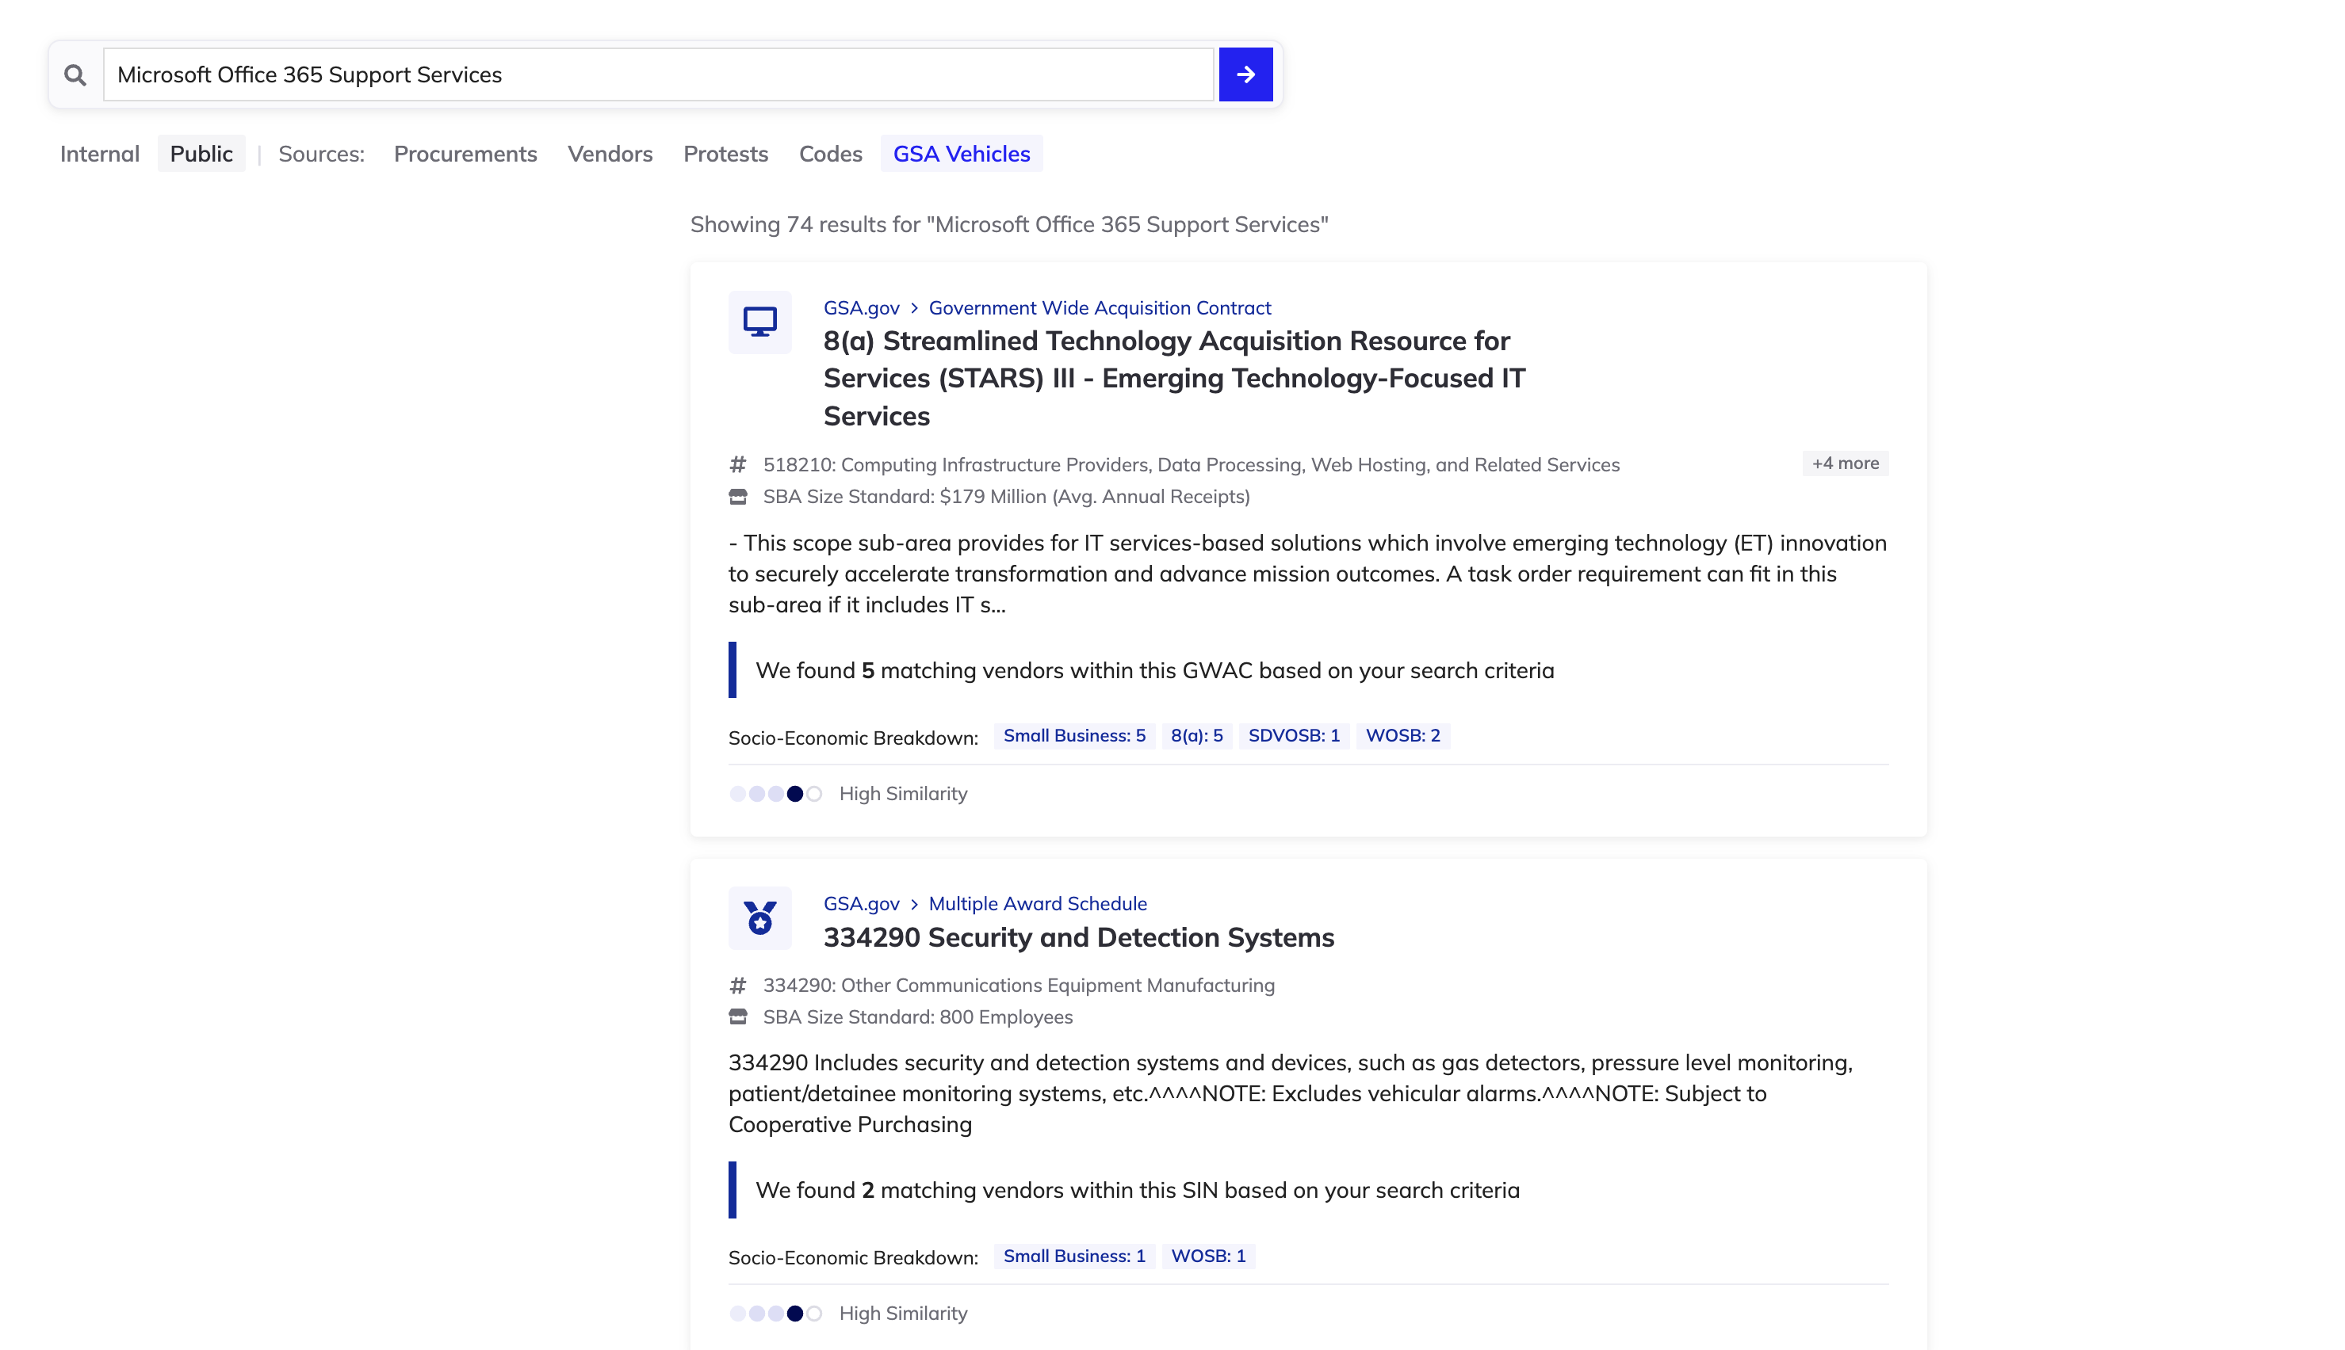The height and width of the screenshot is (1350, 2345).
Task: Click 518210 Computing Infrastructure Providers code text
Action: (x=1191, y=464)
